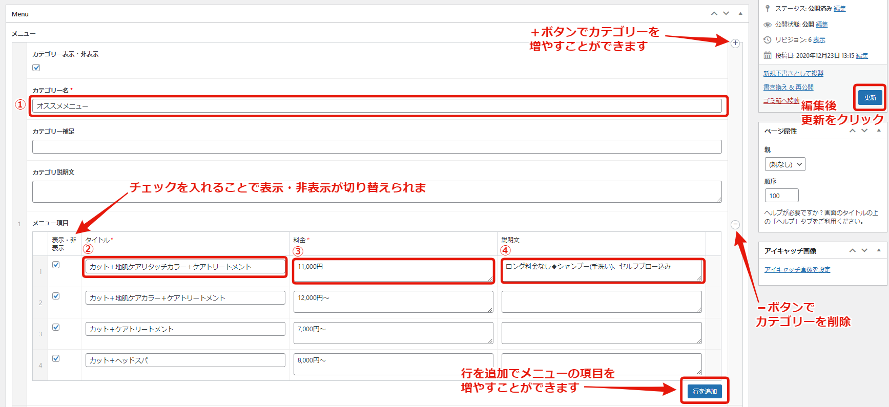The image size is (889, 407).
Task: Collapse the Menu panel with triangle toggle
Action: [x=740, y=14]
